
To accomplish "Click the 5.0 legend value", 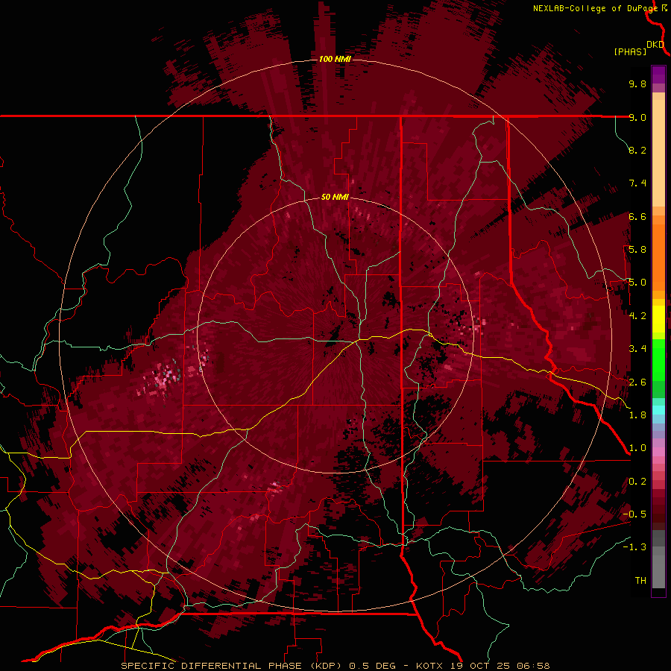I will [637, 283].
